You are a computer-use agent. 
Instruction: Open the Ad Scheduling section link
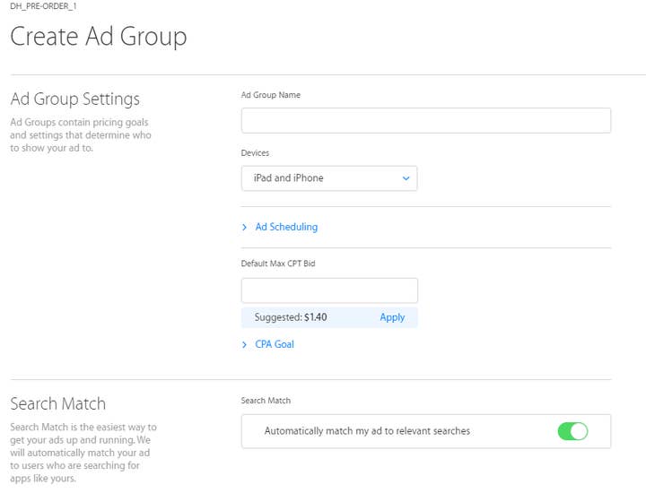tap(286, 227)
